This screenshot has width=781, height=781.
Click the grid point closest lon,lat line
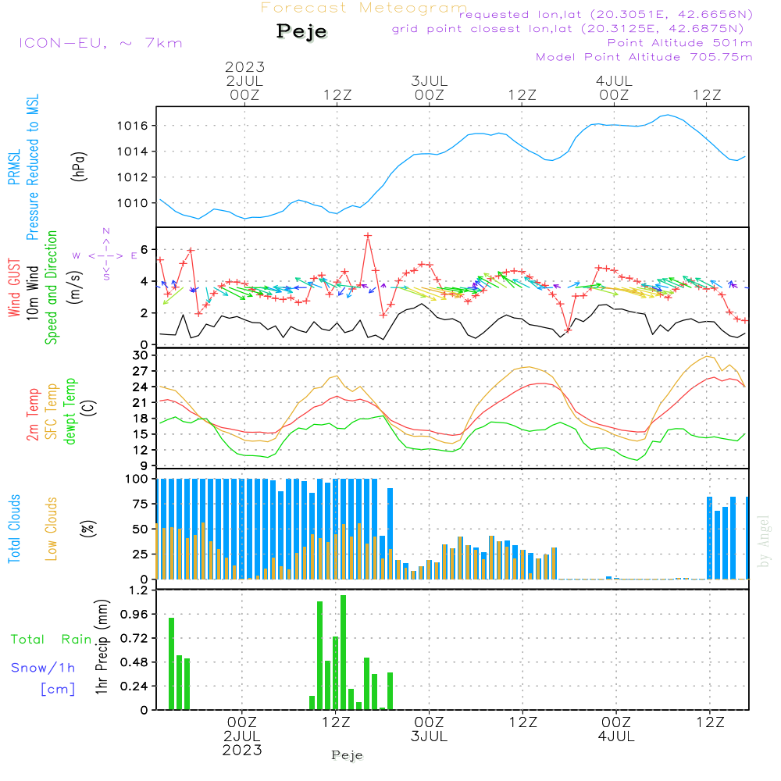[x=567, y=28]
